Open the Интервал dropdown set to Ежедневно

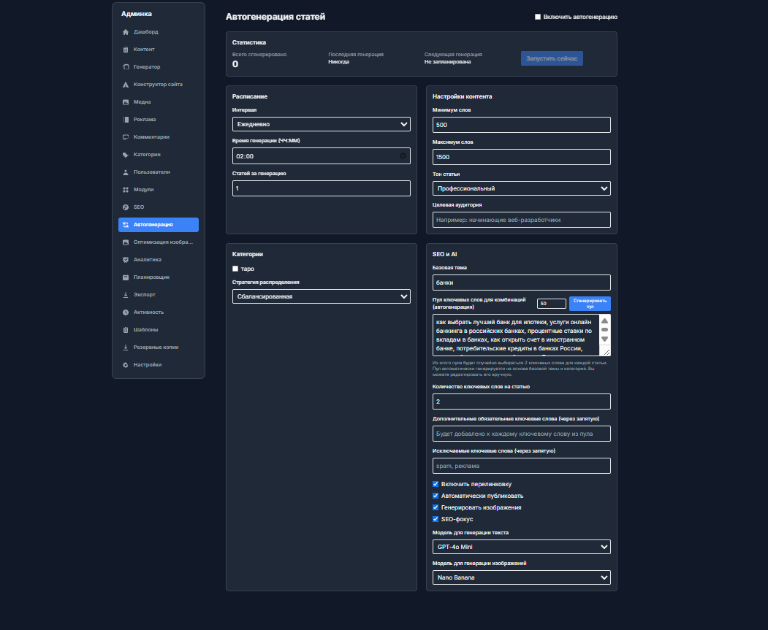(322, 124)
